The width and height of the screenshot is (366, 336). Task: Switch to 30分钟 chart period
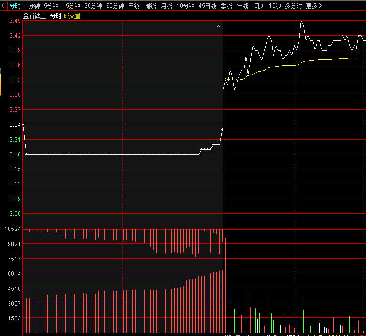click(93, 6)
